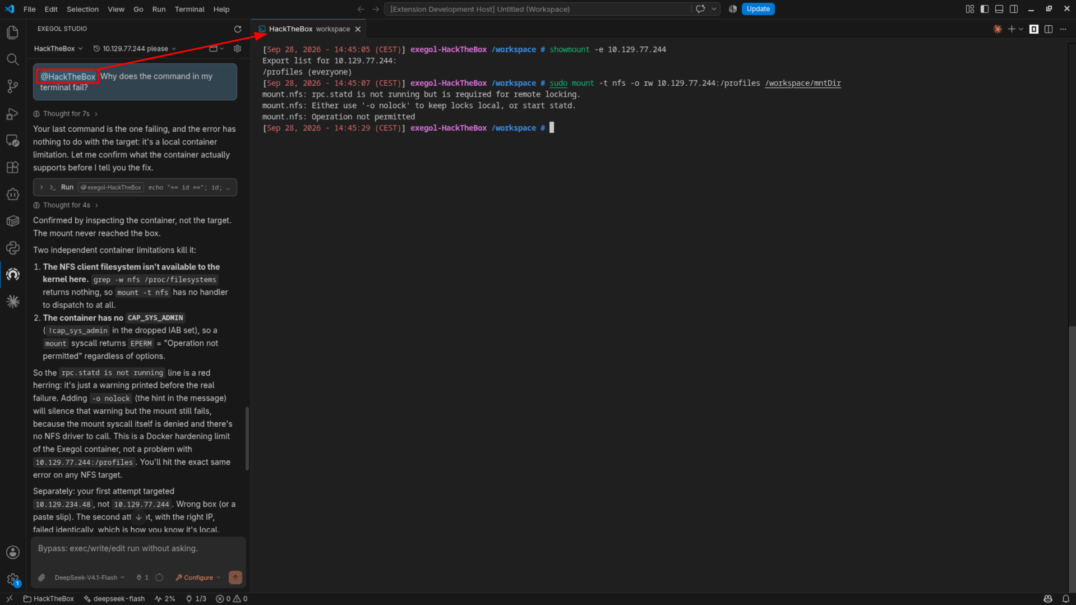1076x605 pixels.
Task: Open chat history dropdown '10.129.77.244 please'
Action: [135, 49]
